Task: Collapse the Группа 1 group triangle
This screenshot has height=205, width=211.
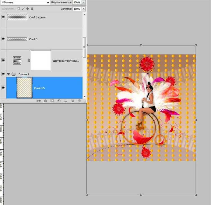Action: [8, 74]
